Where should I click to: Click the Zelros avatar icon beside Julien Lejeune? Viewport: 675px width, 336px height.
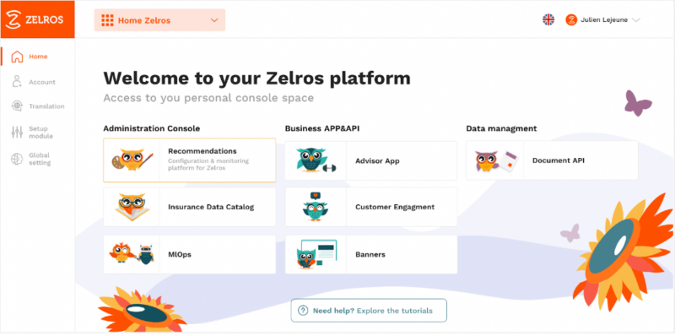click(x=571, y=19)
